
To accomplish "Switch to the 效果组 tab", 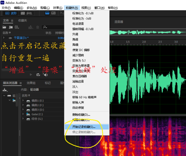I will 31,83.
